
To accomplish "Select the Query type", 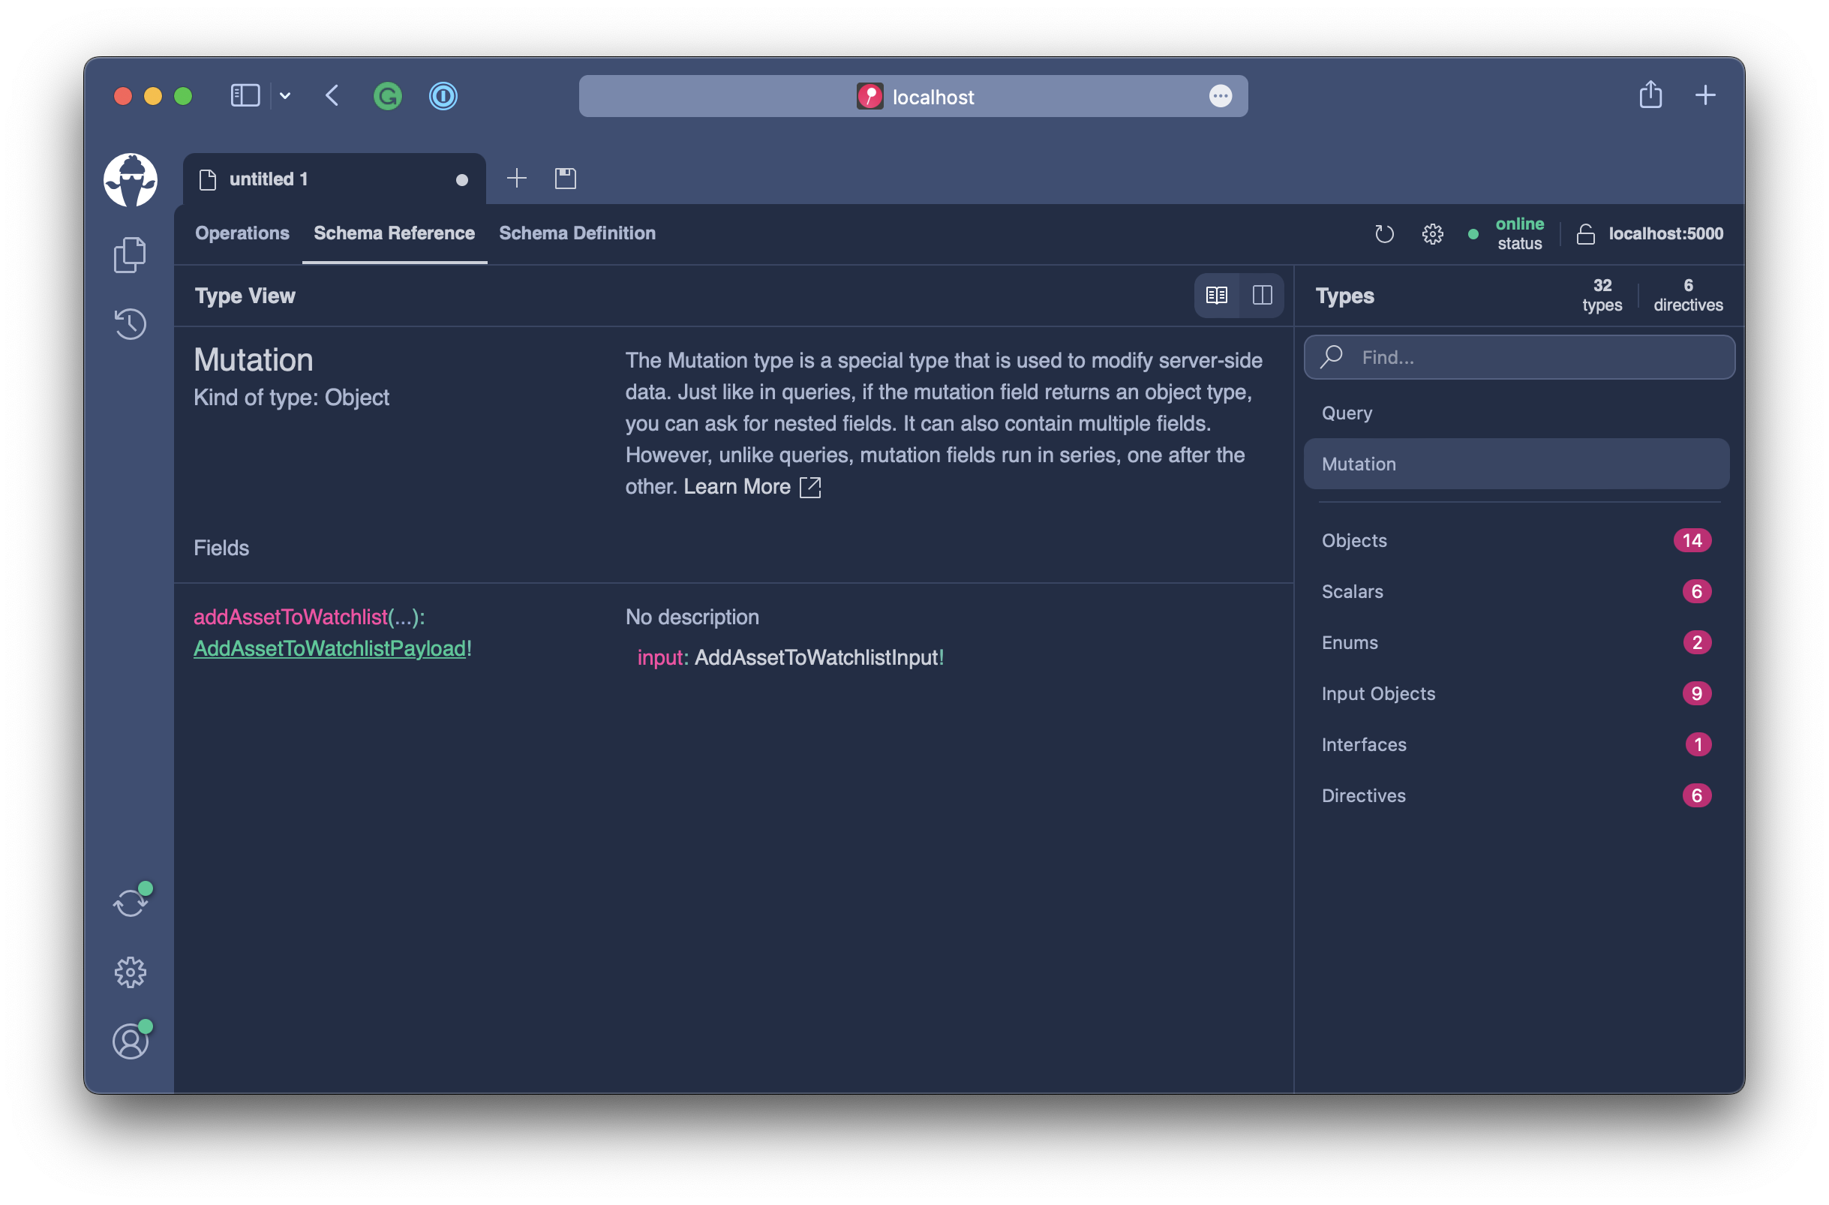I will [x=1516, y=413].
